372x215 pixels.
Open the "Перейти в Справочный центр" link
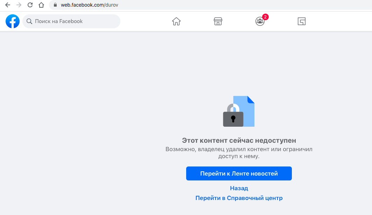(239, 198)
